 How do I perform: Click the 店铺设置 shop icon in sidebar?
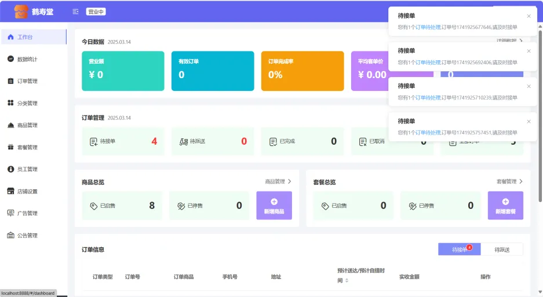[x=10, y=191]
